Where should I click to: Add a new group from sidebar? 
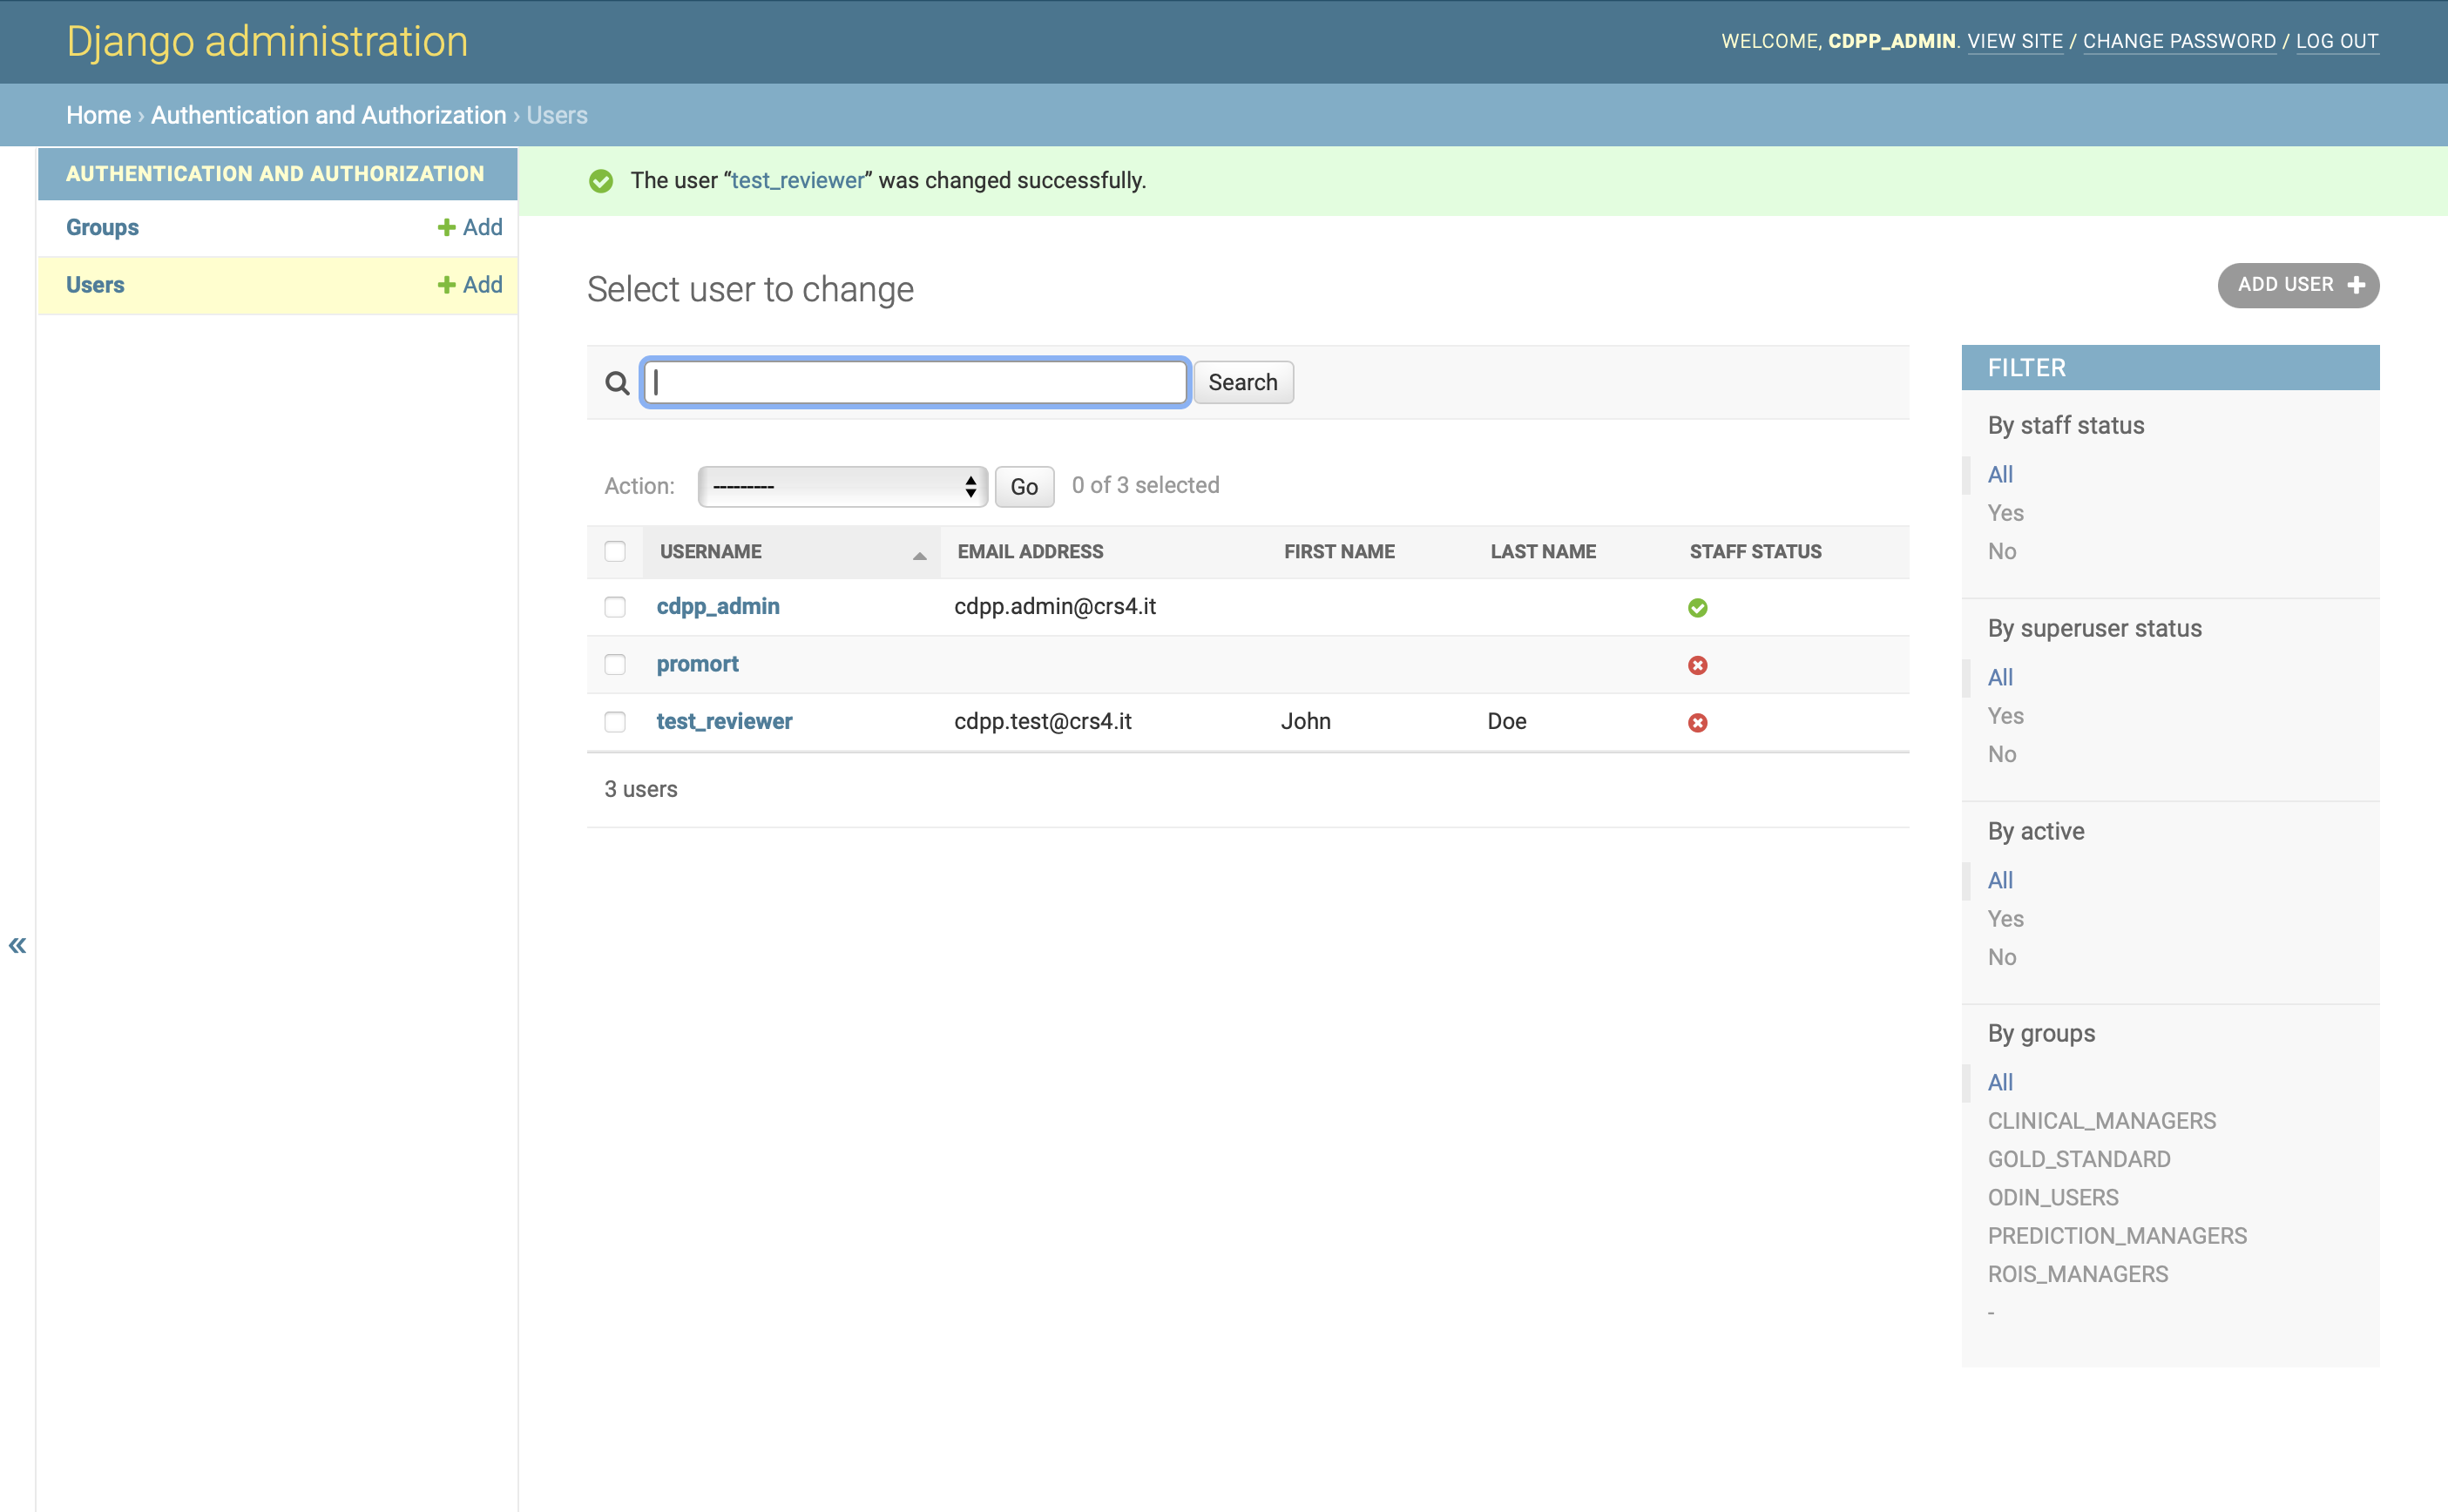tap(470, 228)
